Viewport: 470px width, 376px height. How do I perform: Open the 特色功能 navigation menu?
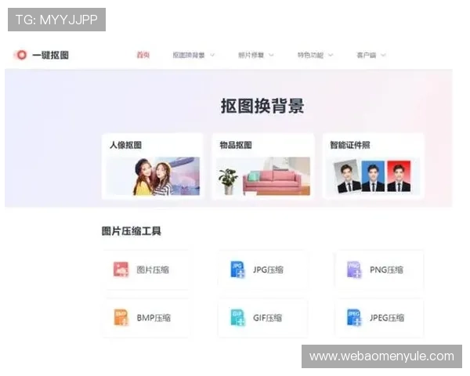coord(310,55)
